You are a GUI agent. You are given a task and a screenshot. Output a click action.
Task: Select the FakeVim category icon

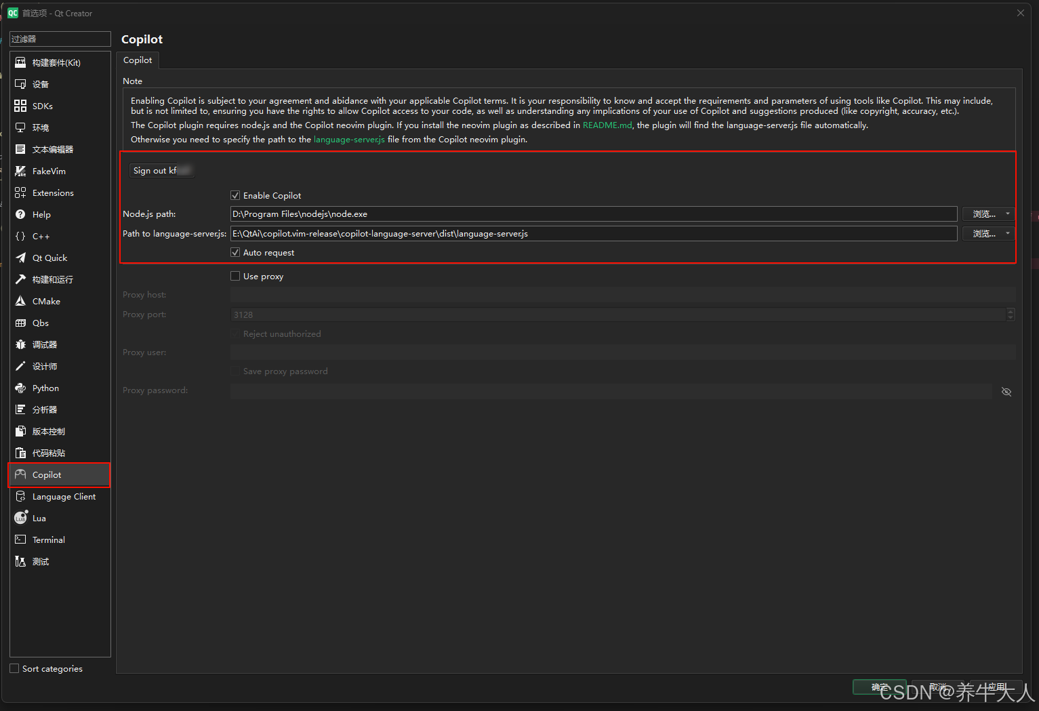click(20, 171)
